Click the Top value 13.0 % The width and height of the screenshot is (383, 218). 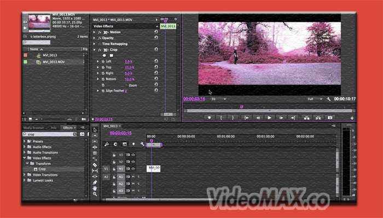130,68
